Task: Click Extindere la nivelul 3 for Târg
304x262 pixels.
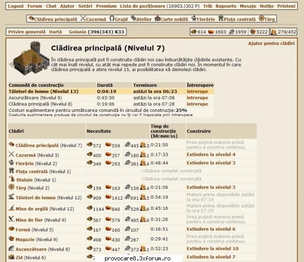Action: [211, 187]
